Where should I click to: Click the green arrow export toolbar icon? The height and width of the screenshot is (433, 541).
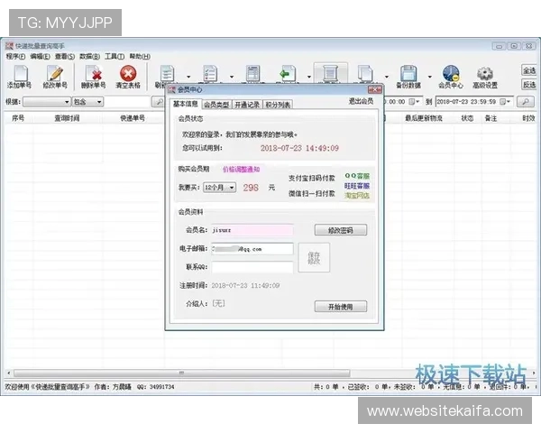287,73
